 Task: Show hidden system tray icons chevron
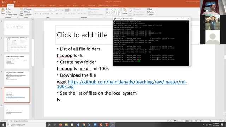click(203, 125)
